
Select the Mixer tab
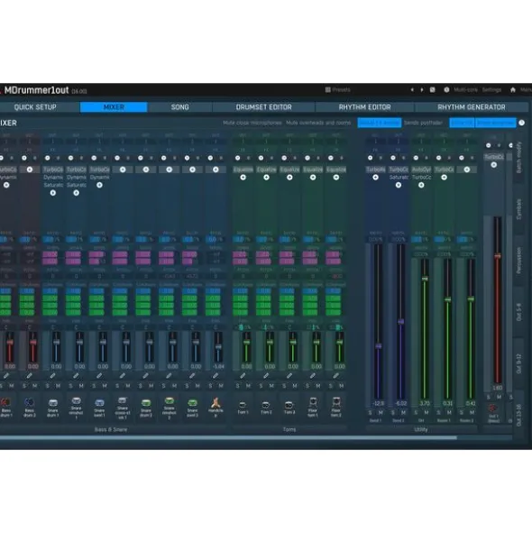pyautogui.click(x=114, y=107)
